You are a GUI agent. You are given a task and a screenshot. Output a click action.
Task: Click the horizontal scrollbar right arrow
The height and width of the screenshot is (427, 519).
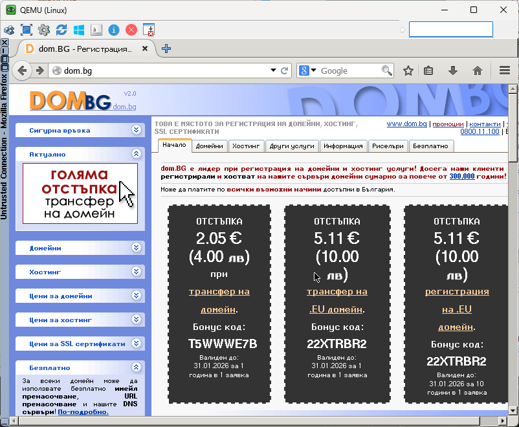[x=503, y=421]
